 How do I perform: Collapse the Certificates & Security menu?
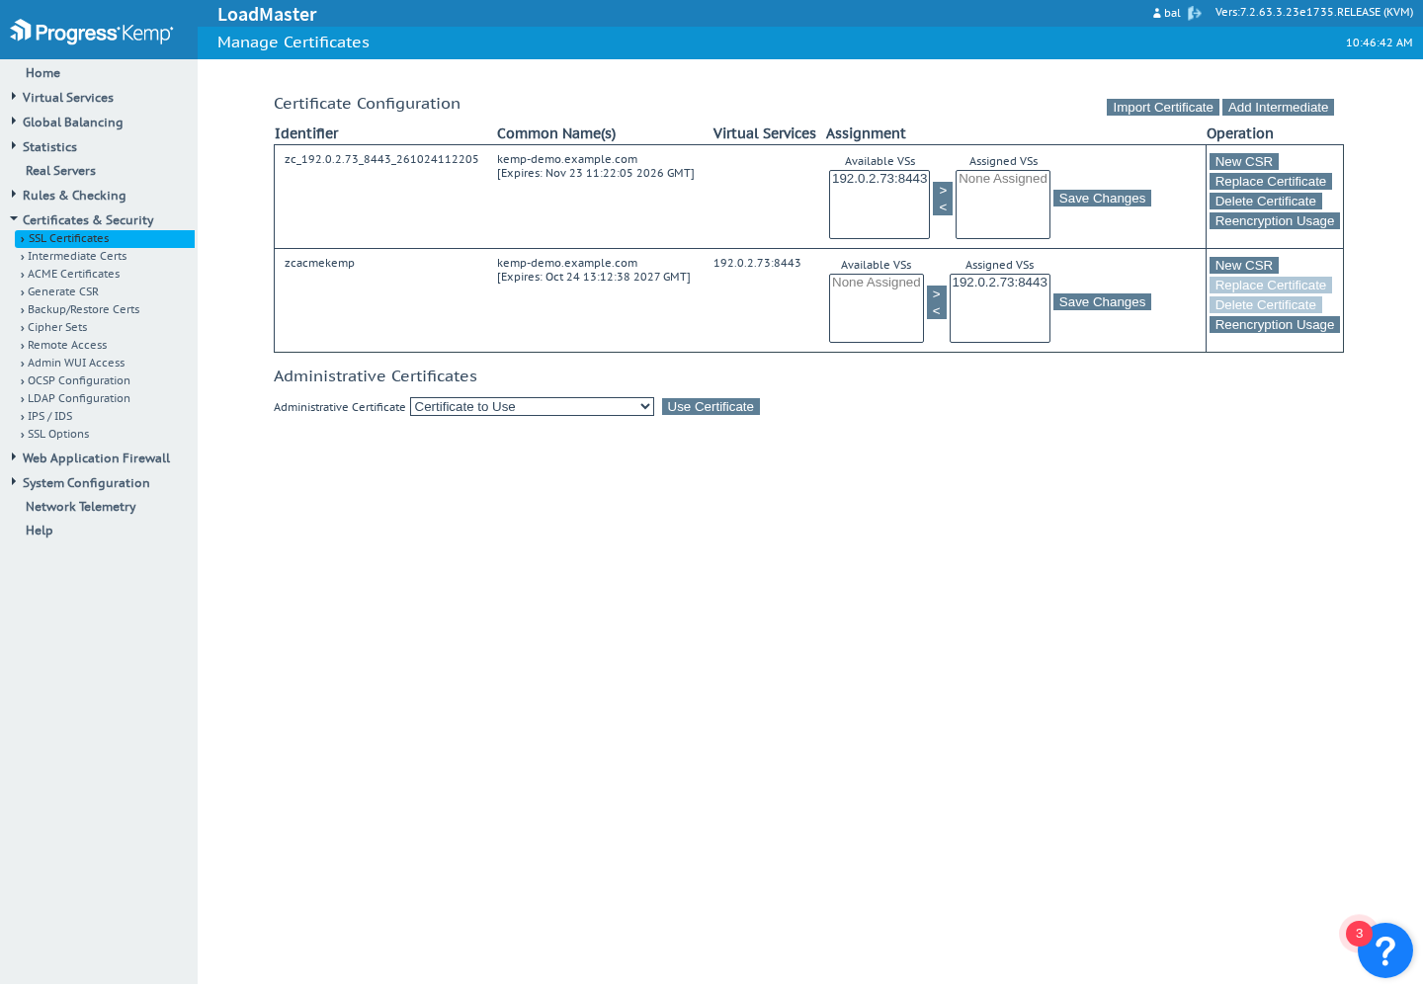pyautogui.click(x=87, y=220)
